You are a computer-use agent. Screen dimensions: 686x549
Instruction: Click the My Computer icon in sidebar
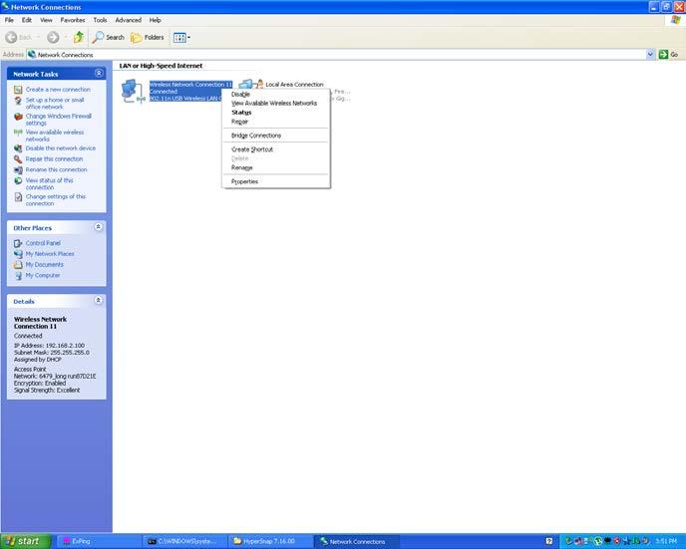[x=18, y=276]
